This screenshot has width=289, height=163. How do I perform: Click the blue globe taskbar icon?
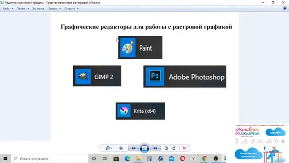pos(161,158)
